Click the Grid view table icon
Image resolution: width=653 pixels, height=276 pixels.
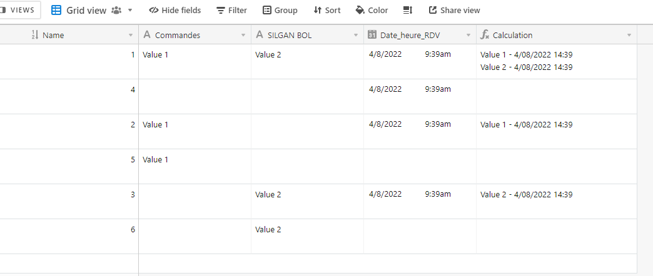pos(56,11)
